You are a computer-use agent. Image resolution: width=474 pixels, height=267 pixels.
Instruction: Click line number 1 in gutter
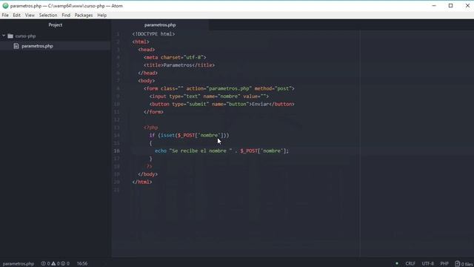pyautogui.click(x=118, y=34)
